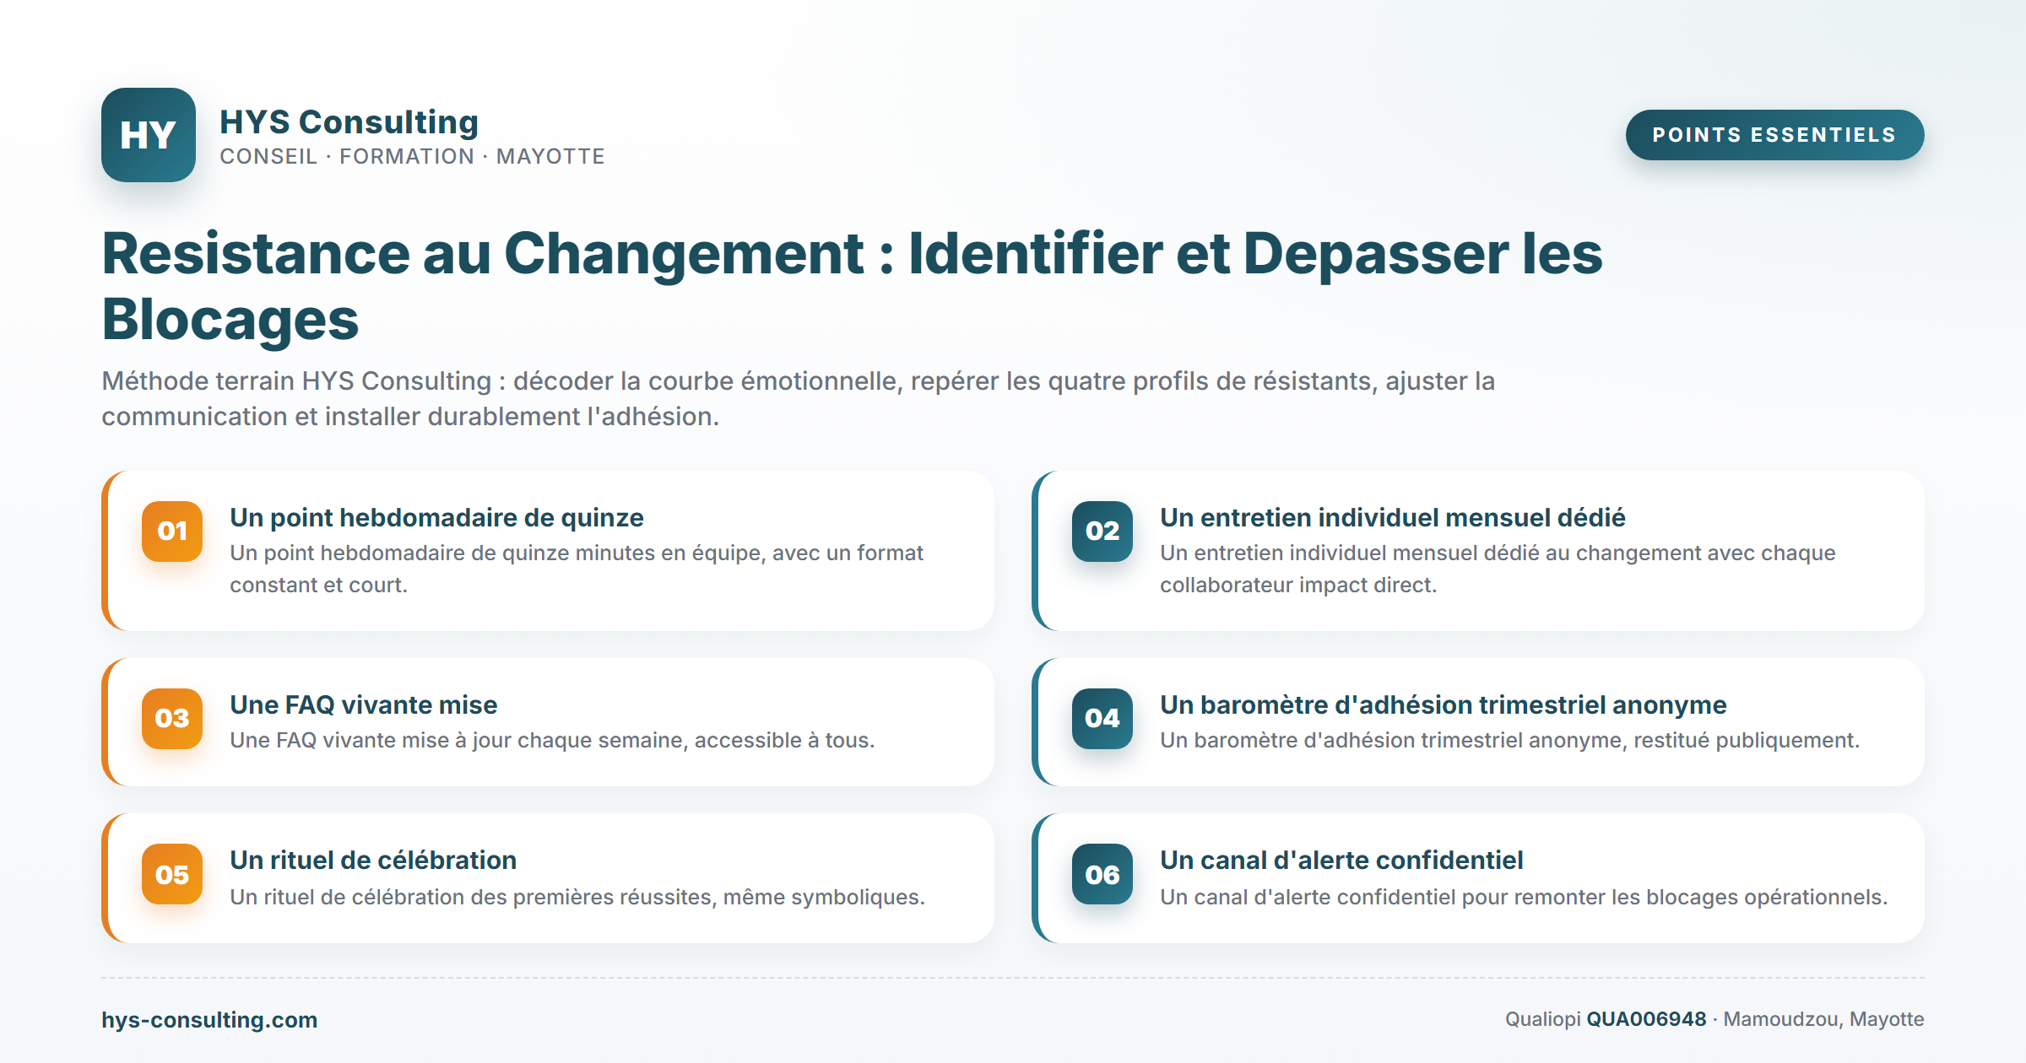Open the hys-consulting.com link
The height and width of the screenshot is (1063, 2026).
pyautogui.click(x=209, y=1019)
